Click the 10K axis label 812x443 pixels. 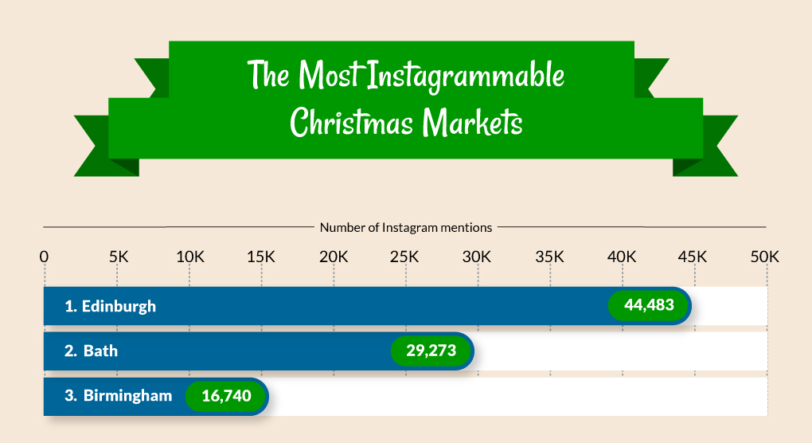point(190,257)
